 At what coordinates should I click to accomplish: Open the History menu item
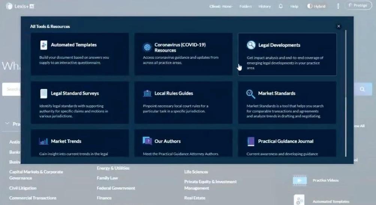click(x=264, y=6)
